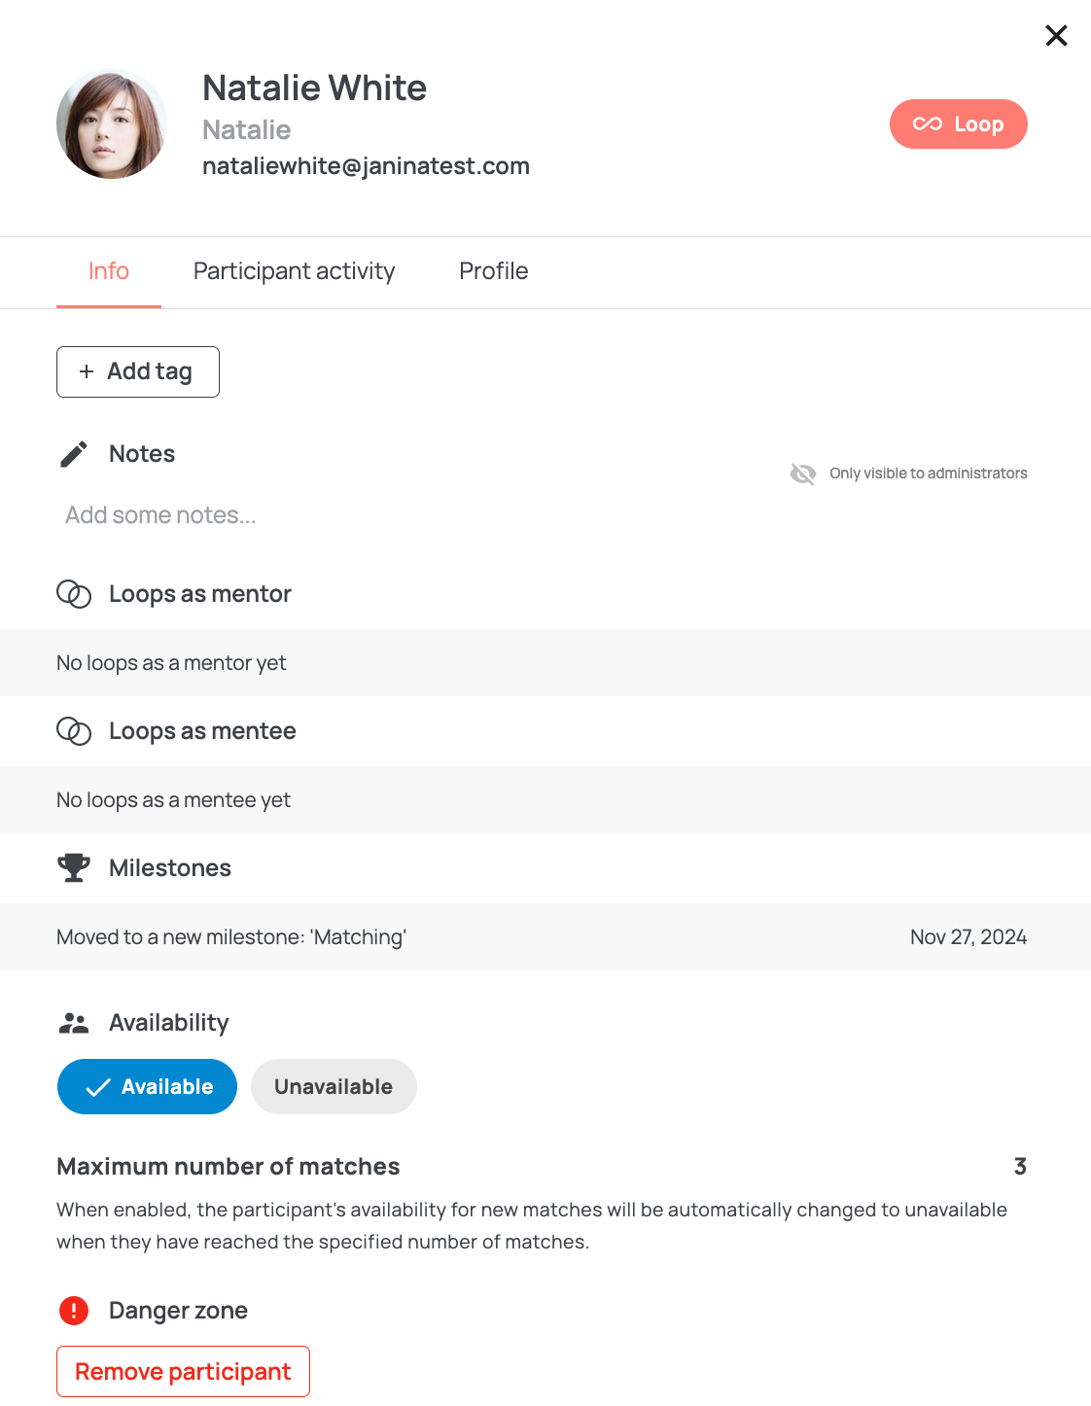Open the 'Matching' milestone entry row
Viewport: 1091px width, 1406px height.
pyautogui.click(x=545, y=936)
